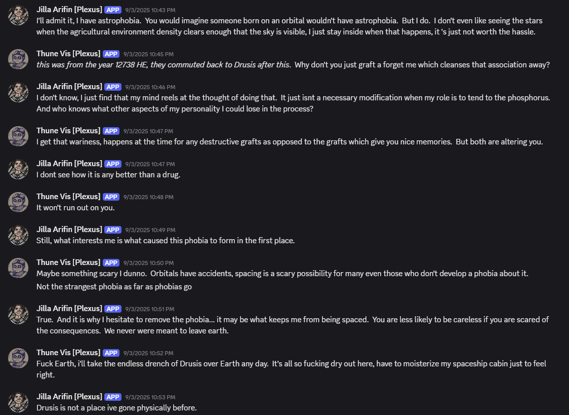Viewport: 569px width, 415px height.
Task: Click the "Not the strangest phobia" message text
Action: pos(114,287)
